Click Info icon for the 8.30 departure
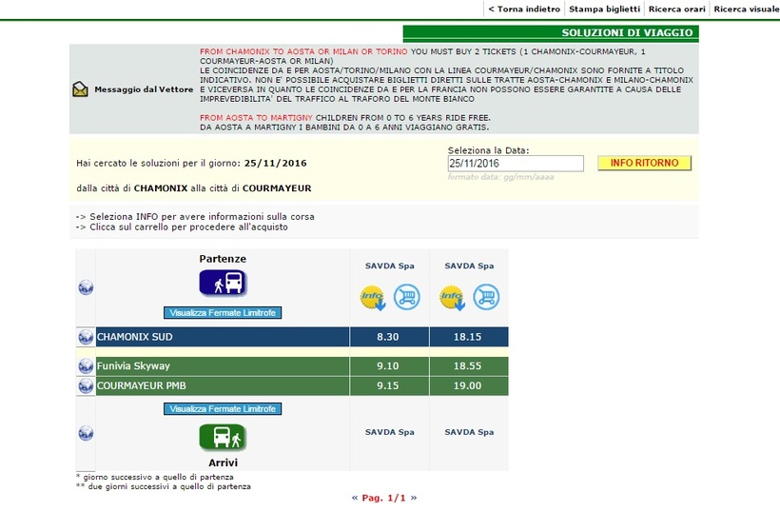The height and width of the screenshot is (512, 780). [x=372, y=298]
